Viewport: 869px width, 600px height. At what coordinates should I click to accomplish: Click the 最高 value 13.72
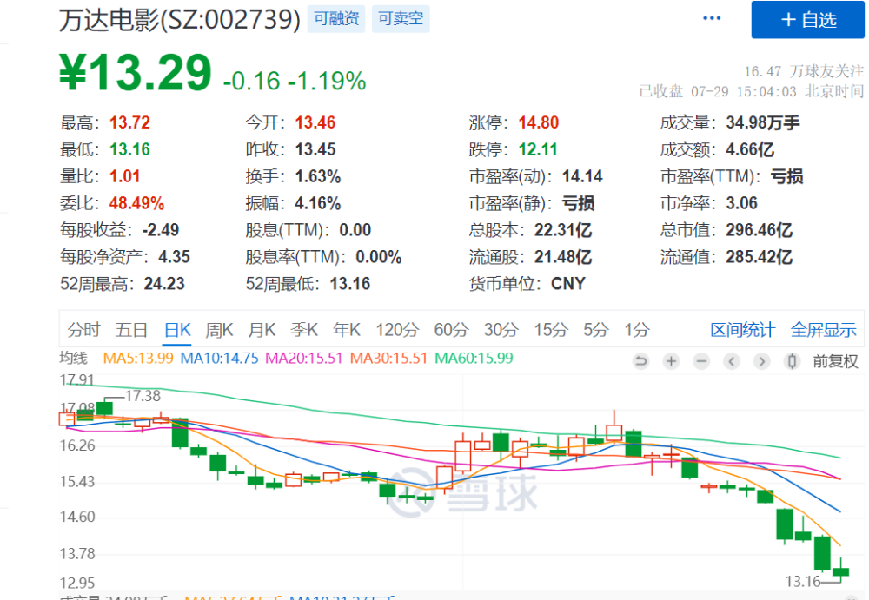129,122
